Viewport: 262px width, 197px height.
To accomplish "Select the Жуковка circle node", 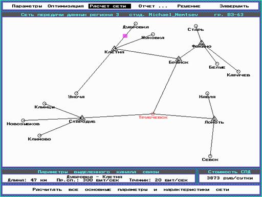I will [153, 34].
